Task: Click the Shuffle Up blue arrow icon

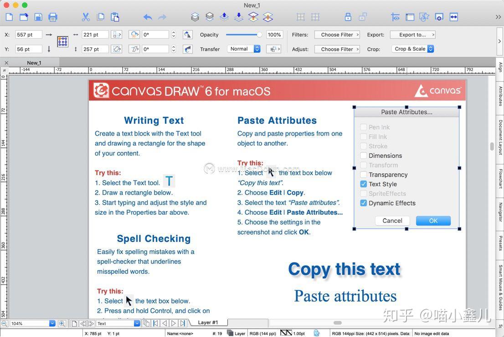Action: [x=224, y=17]
